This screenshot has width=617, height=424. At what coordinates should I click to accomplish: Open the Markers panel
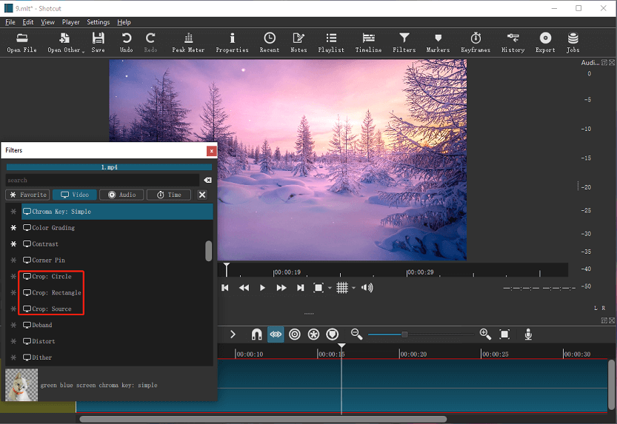tap(438, 42)
